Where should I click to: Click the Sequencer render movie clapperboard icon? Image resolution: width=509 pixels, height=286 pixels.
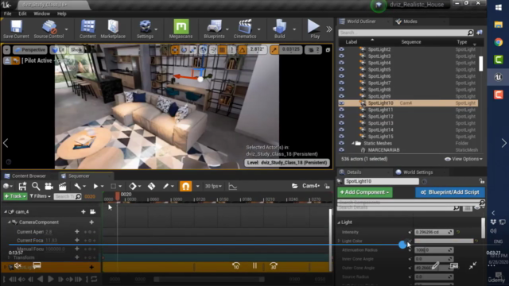click(62, 186)
